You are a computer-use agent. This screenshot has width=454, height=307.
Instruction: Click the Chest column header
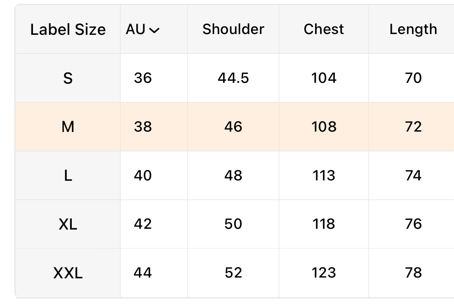click(x=324, y=29)
